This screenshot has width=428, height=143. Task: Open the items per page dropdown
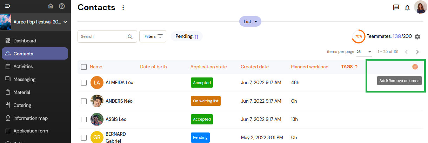[364, 52]
